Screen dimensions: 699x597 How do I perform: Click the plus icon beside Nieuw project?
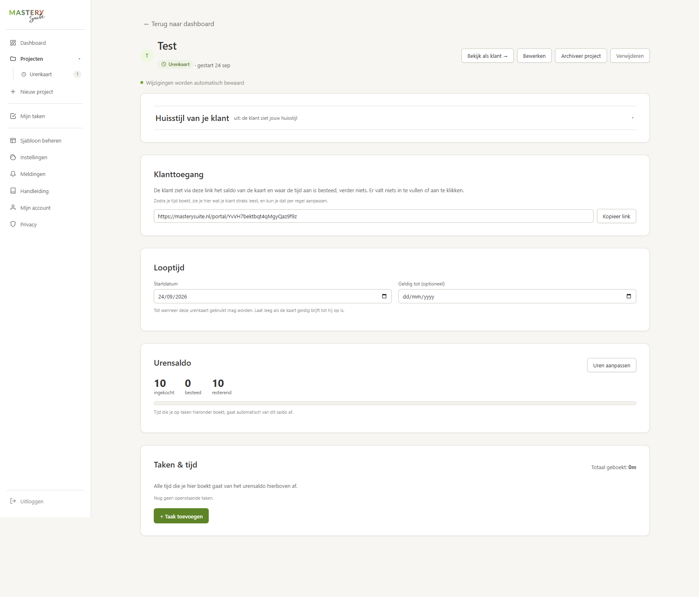click(x=13, y=92)
